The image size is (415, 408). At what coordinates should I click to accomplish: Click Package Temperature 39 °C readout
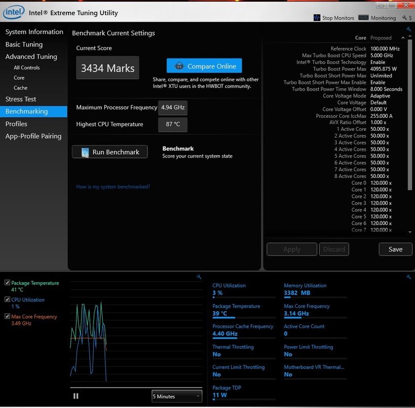click(x=219, y=313)
